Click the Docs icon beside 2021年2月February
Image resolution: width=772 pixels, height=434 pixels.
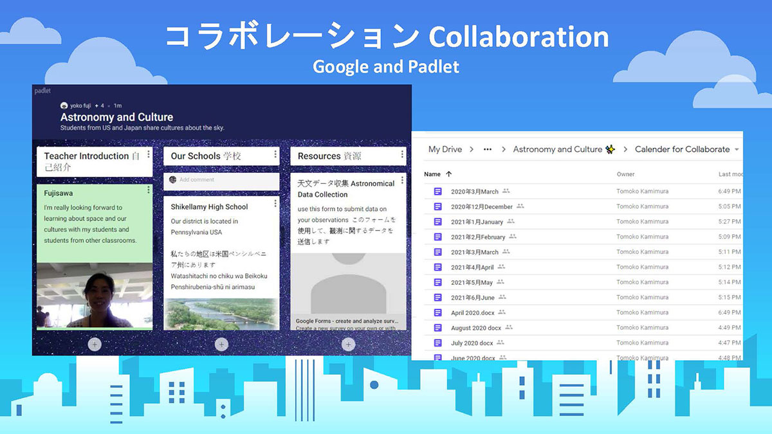pyautogui.click(x=438, y=237)
